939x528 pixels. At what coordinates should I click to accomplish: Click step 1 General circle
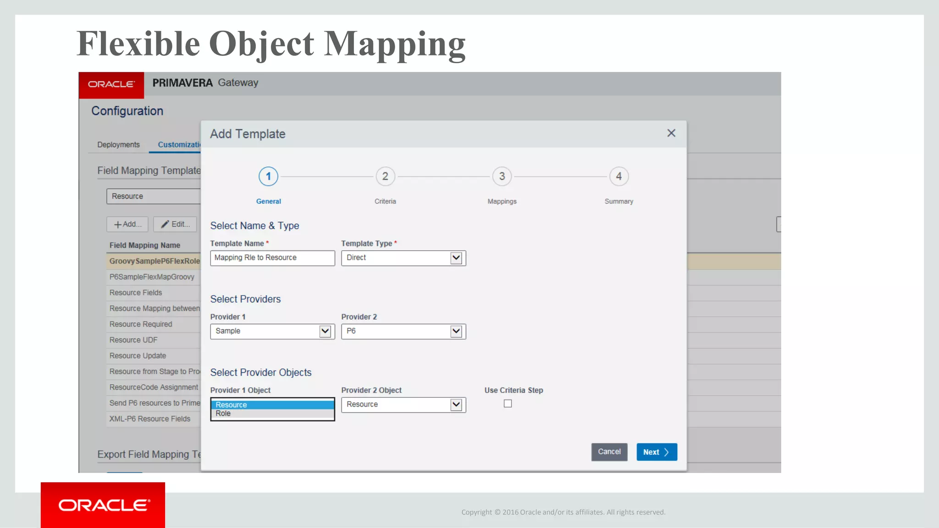coord(268,176)
